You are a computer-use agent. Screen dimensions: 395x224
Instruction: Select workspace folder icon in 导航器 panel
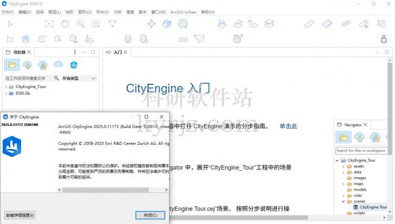12,65
